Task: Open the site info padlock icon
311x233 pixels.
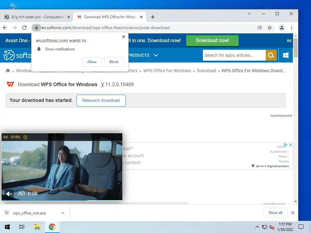Action: (36, 28)
